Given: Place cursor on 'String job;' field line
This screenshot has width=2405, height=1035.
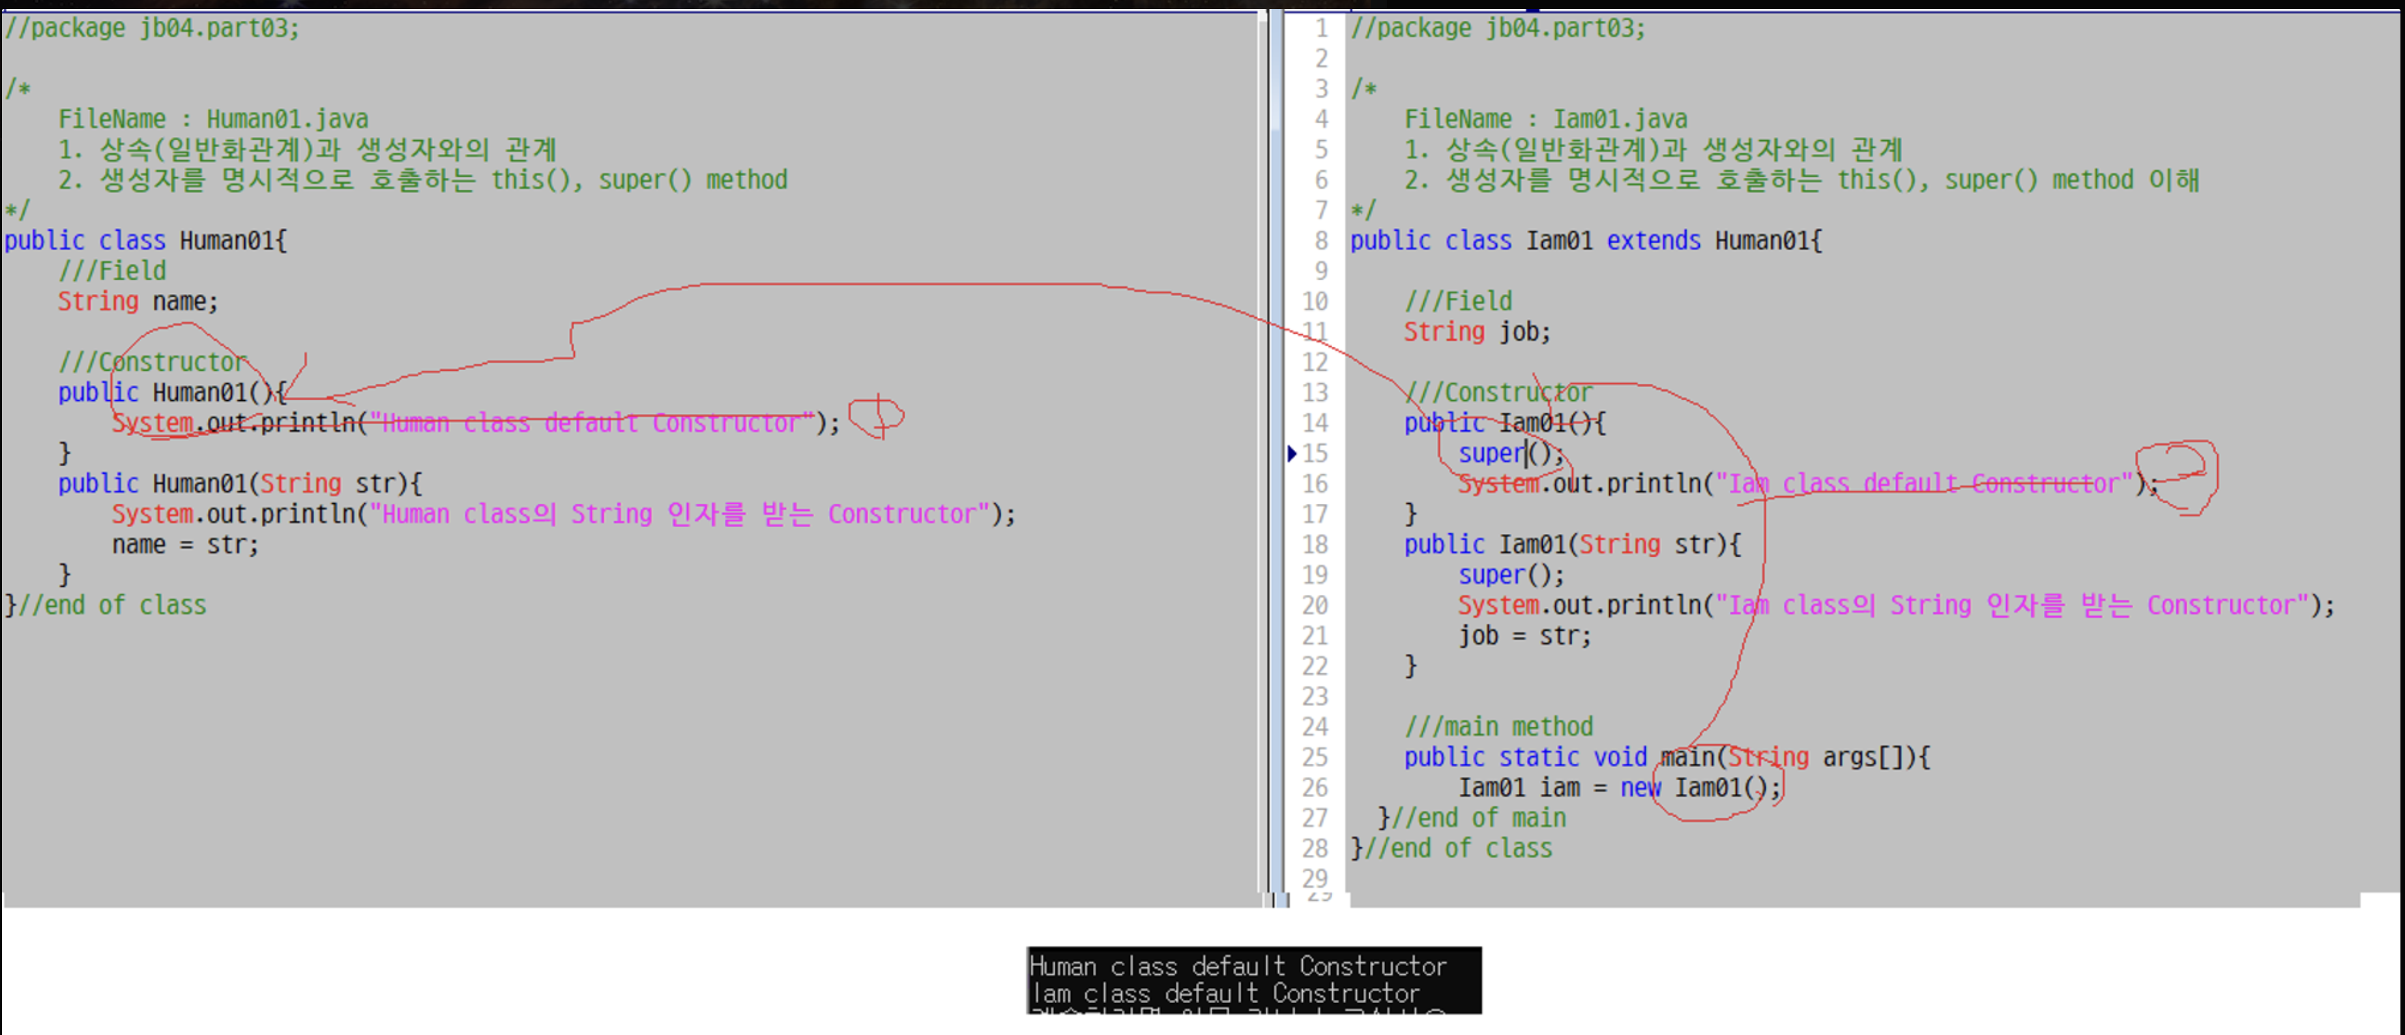Looking at the screenshot, I should pos(1477,332).
